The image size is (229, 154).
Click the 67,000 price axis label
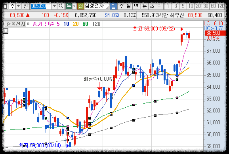[214, 51]
